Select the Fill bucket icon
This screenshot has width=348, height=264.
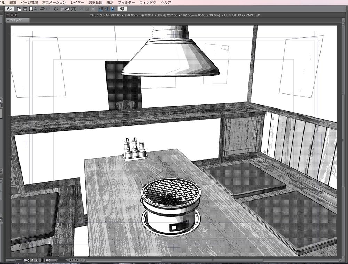click(x=68, y=9)
